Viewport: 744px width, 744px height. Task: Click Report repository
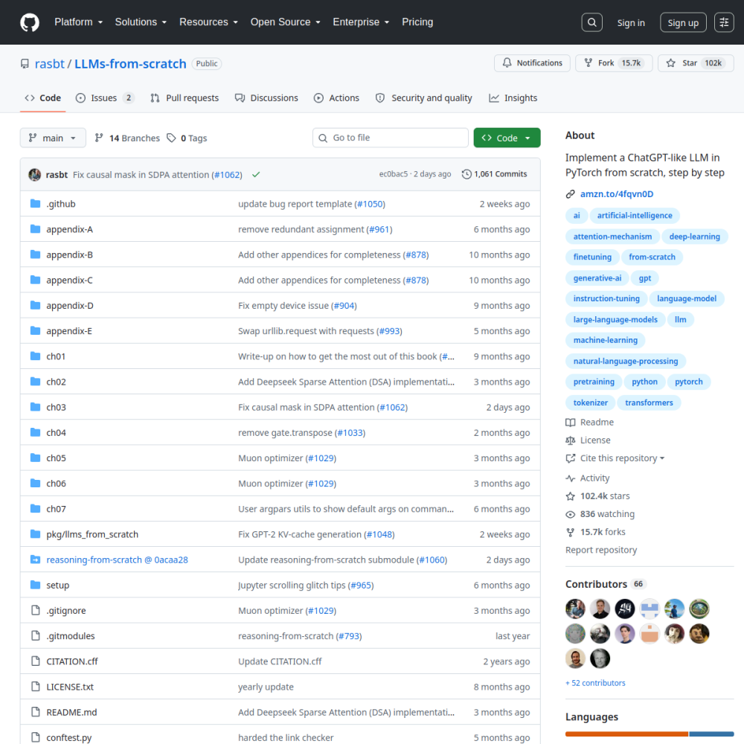600,550
